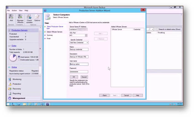Click the Discard button
Screen dimensions: 195x118
click(84, 77)
